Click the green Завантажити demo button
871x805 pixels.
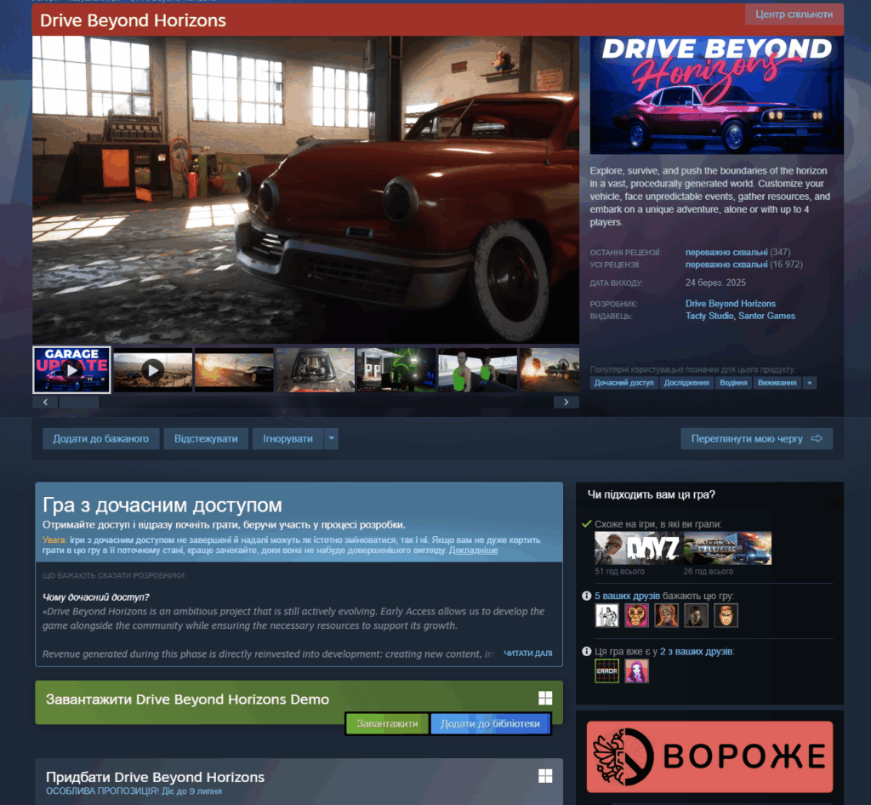pos(387,724)
